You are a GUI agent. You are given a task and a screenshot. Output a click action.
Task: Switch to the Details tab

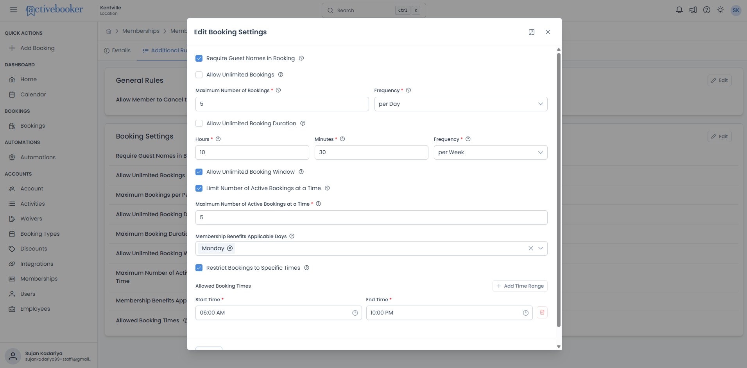click(x=117, y=50)
